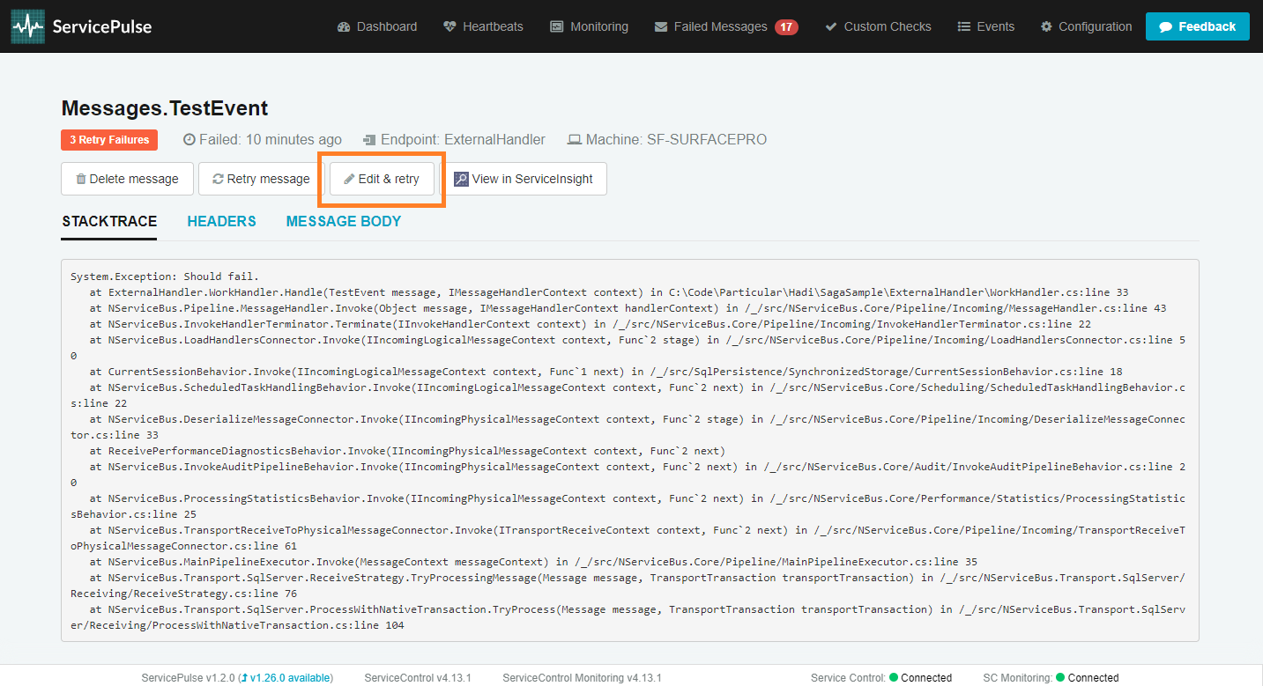Click the laptop icon beside Machine name

click(575, 140)
